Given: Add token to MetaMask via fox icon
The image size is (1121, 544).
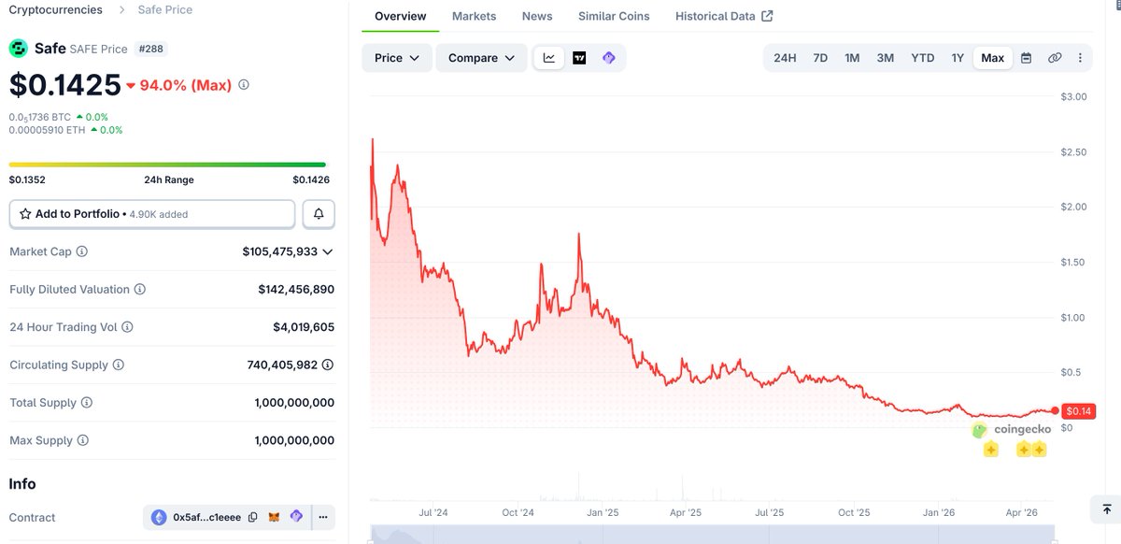Looking at the screenshot, I should pos(275,517).
